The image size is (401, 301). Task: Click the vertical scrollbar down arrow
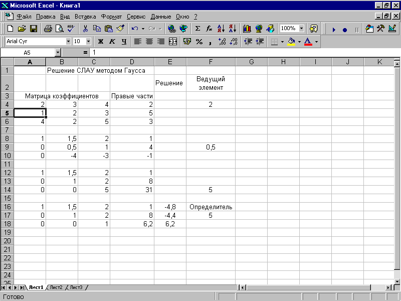pos(397,281)
